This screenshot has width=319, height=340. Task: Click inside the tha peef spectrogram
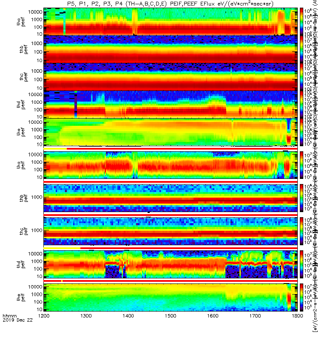[171, 22]
